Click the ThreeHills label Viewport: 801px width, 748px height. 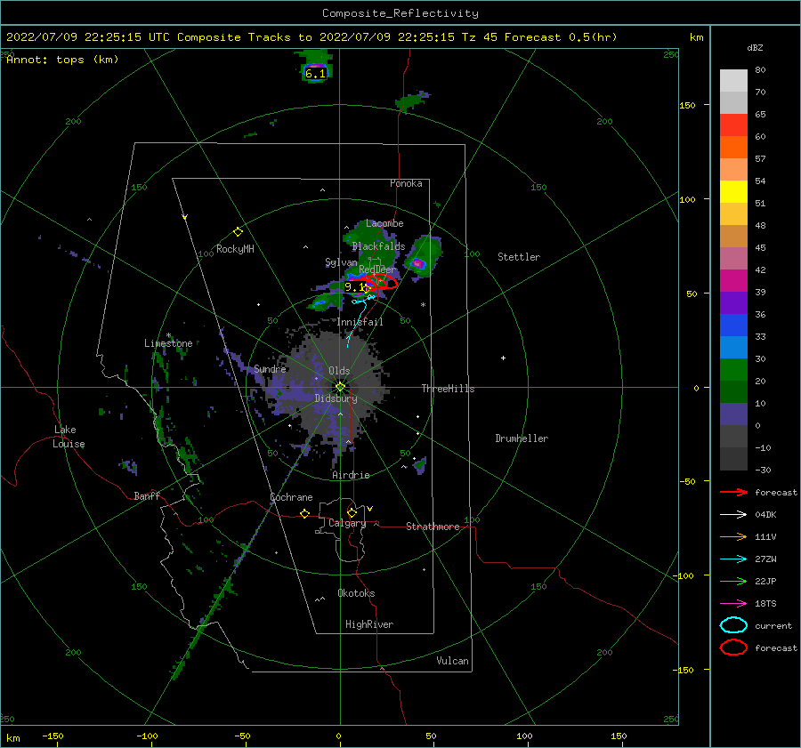[448, 389]
